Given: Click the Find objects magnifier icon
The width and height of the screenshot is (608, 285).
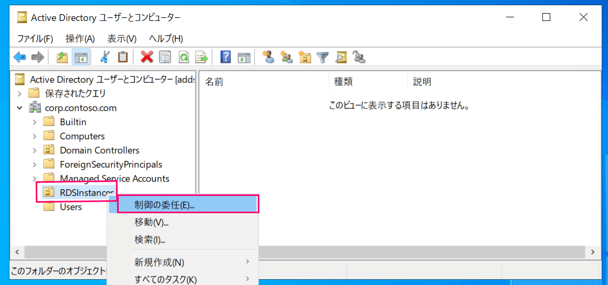Looking at the screenshot, I should 341,58.
